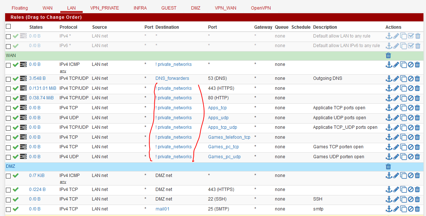Delete the 22 (SSH) rule
Image resolution: width=426 pixels, height=216 pixels.
418,199
